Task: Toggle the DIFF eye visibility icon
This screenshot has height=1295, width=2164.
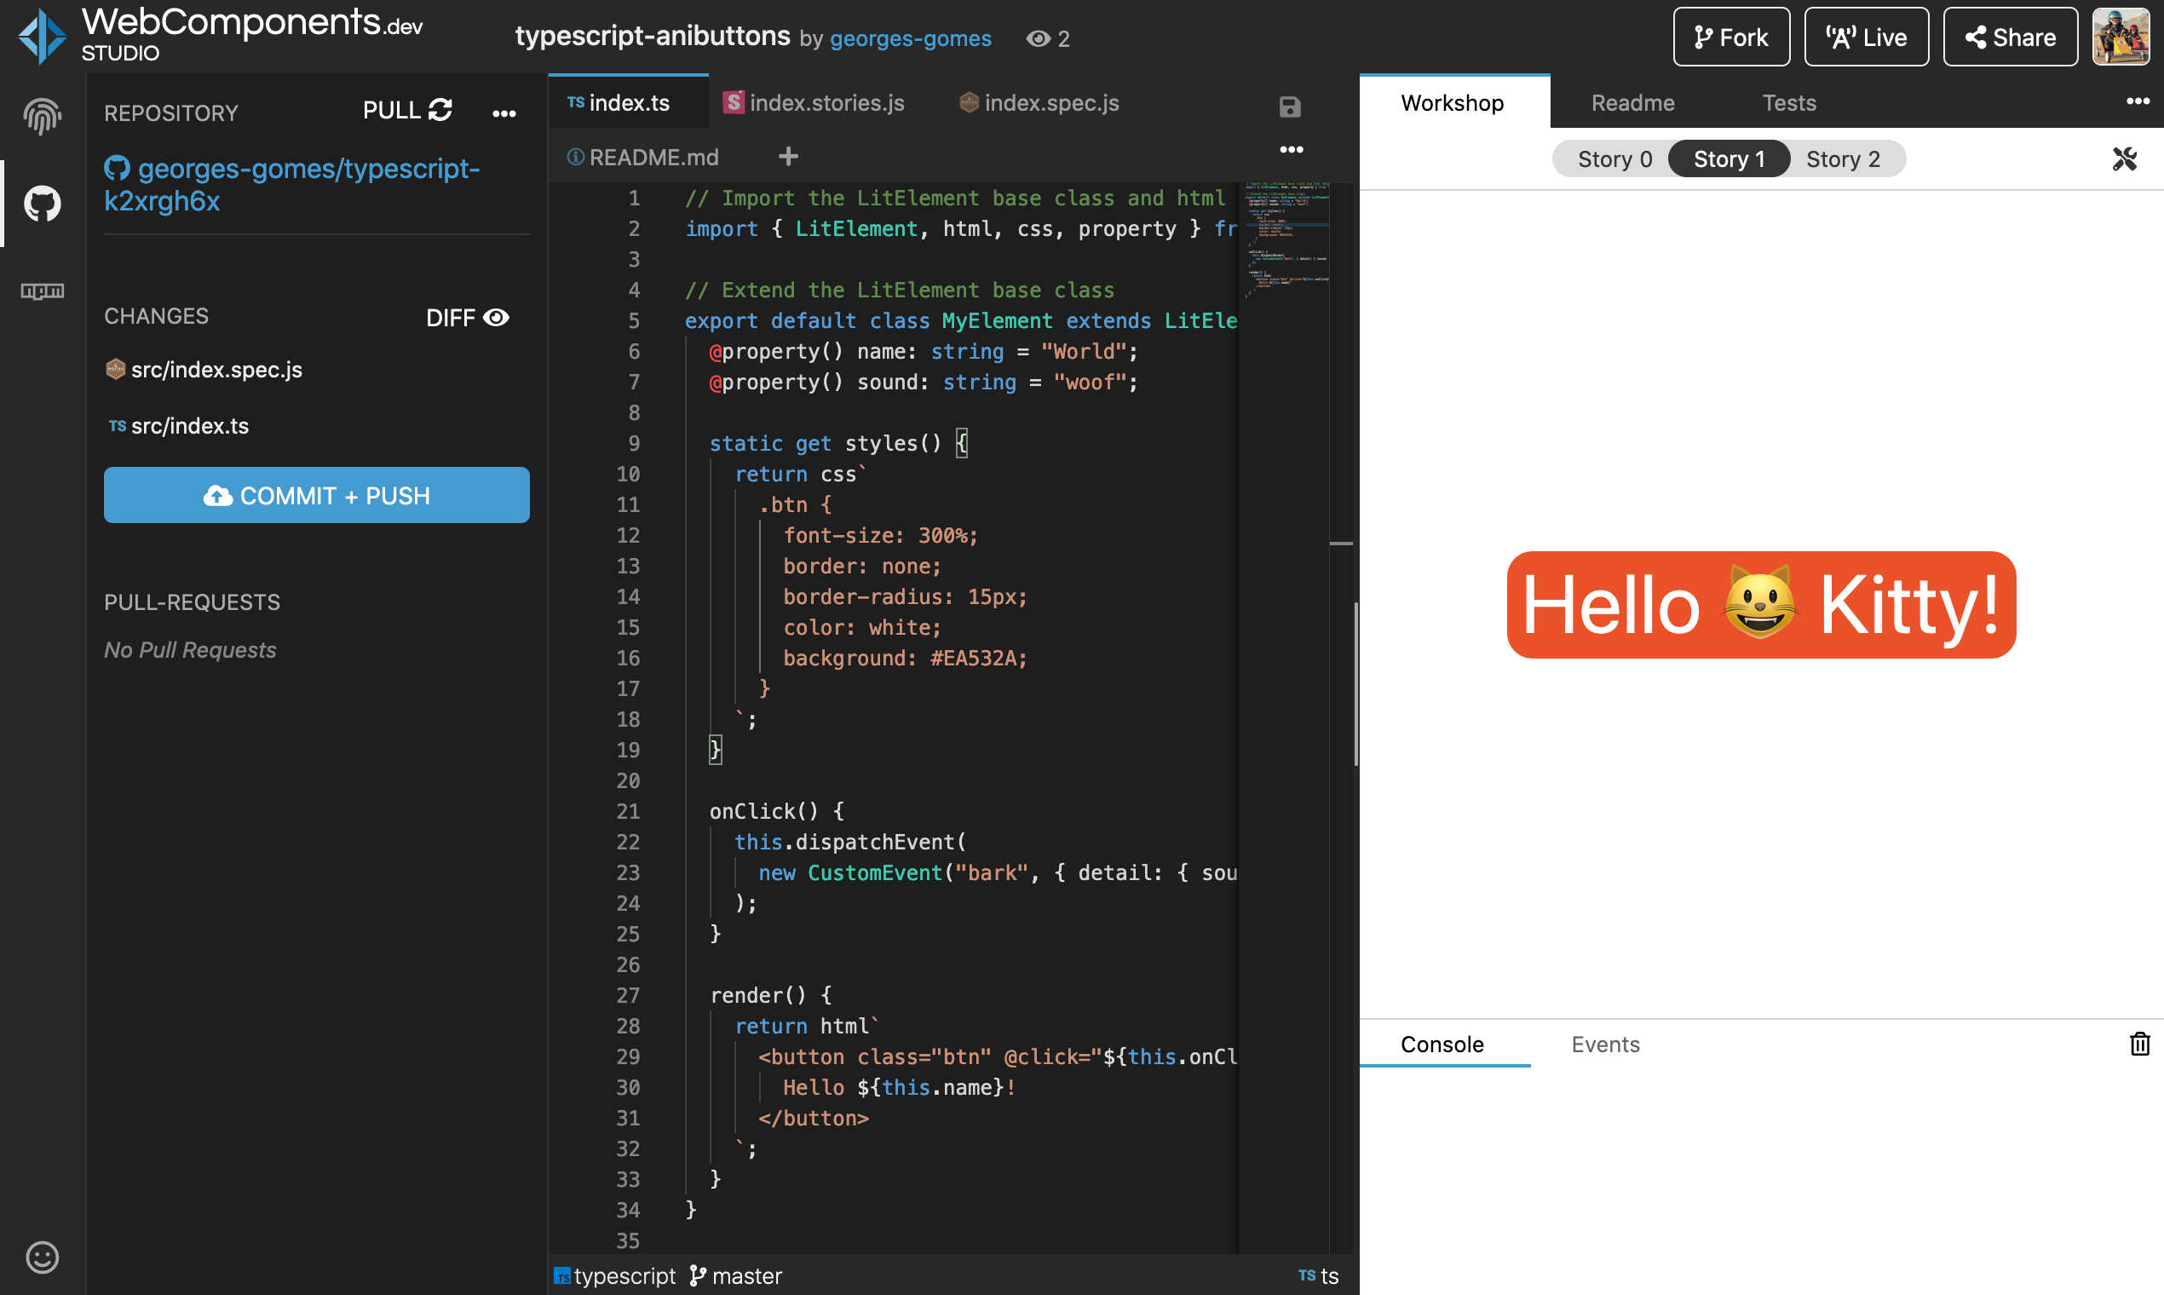Action: tap(496, 318)
